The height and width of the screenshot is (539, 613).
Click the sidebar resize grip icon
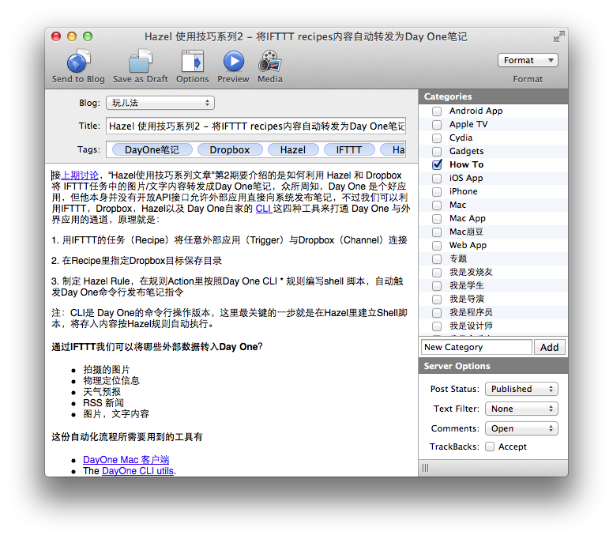[x=425, y=468]
